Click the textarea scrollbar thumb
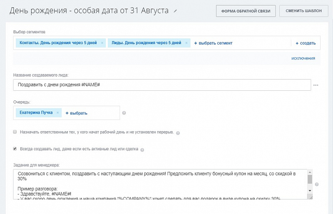 pos(310,179)
